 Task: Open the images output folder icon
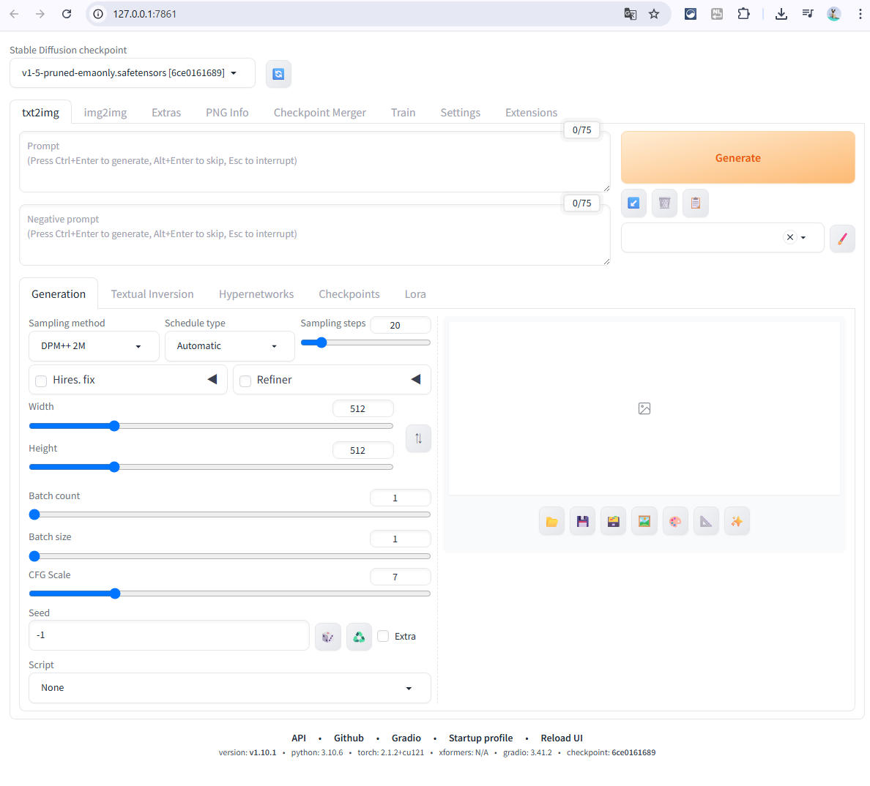[x=551, y=522]
